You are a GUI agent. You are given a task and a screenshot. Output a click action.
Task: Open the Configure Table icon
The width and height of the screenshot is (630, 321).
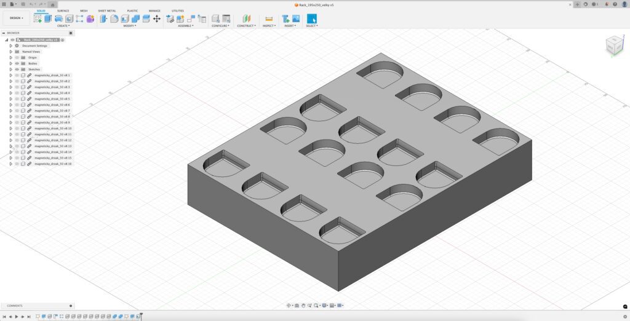[226, 18]
